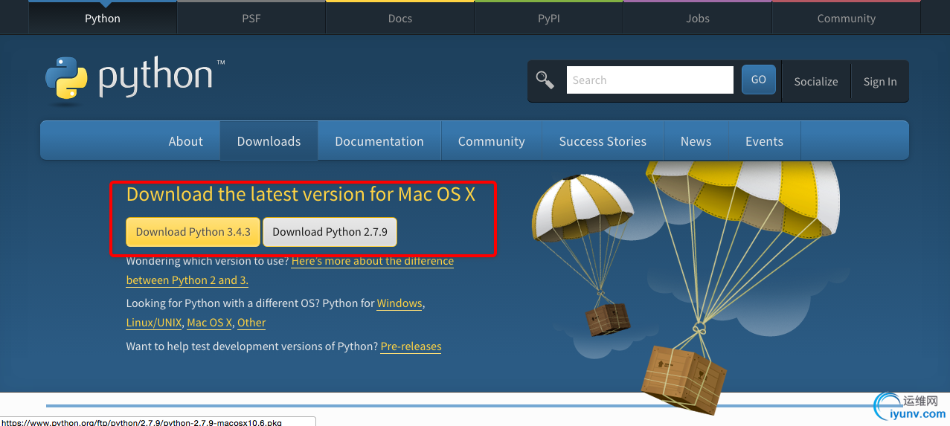The image size is (950, 426).
Task: Open the About navigation menu
Action: [186, 141]
